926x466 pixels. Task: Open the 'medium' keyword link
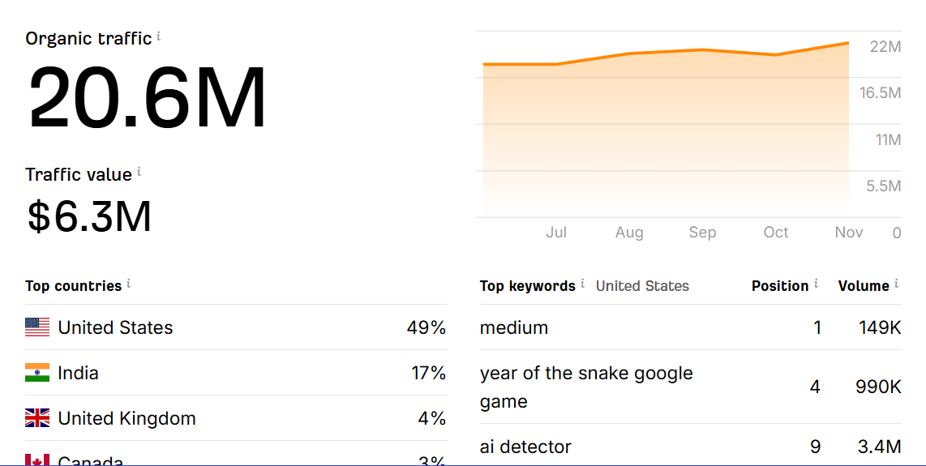click(x=514, y=327)
